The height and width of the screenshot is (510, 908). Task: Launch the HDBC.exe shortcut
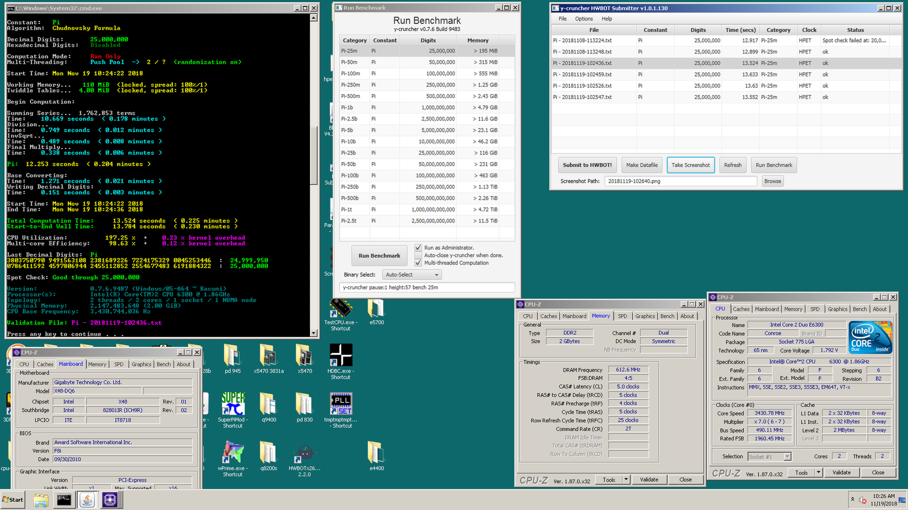340,355
